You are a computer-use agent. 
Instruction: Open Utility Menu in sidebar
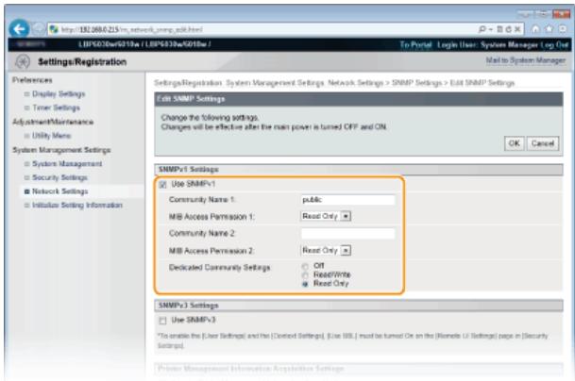click(x=51, y=136)
